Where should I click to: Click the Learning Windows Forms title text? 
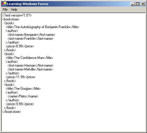pyautogui.click(x=28, y=4)
